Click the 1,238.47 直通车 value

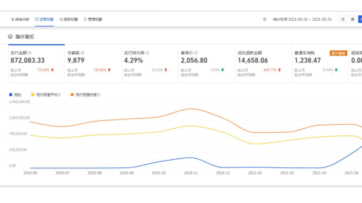308,61
